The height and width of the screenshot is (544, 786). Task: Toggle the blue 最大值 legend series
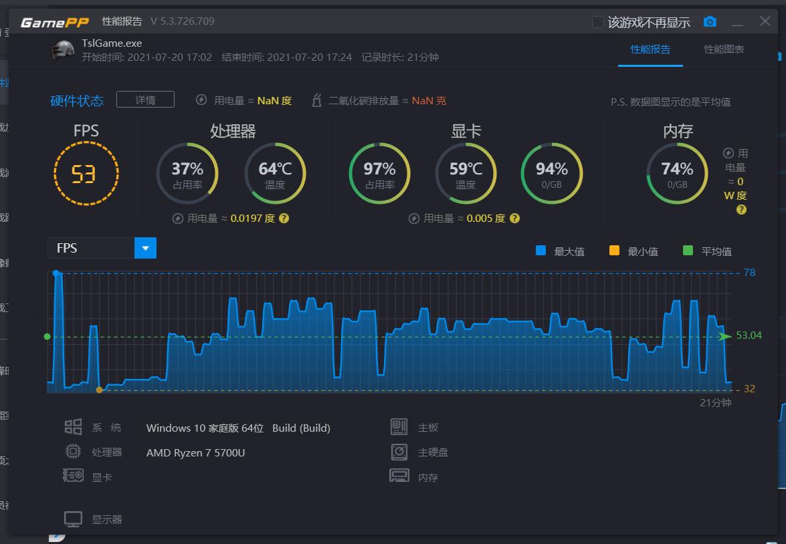(x=541, y=251)
